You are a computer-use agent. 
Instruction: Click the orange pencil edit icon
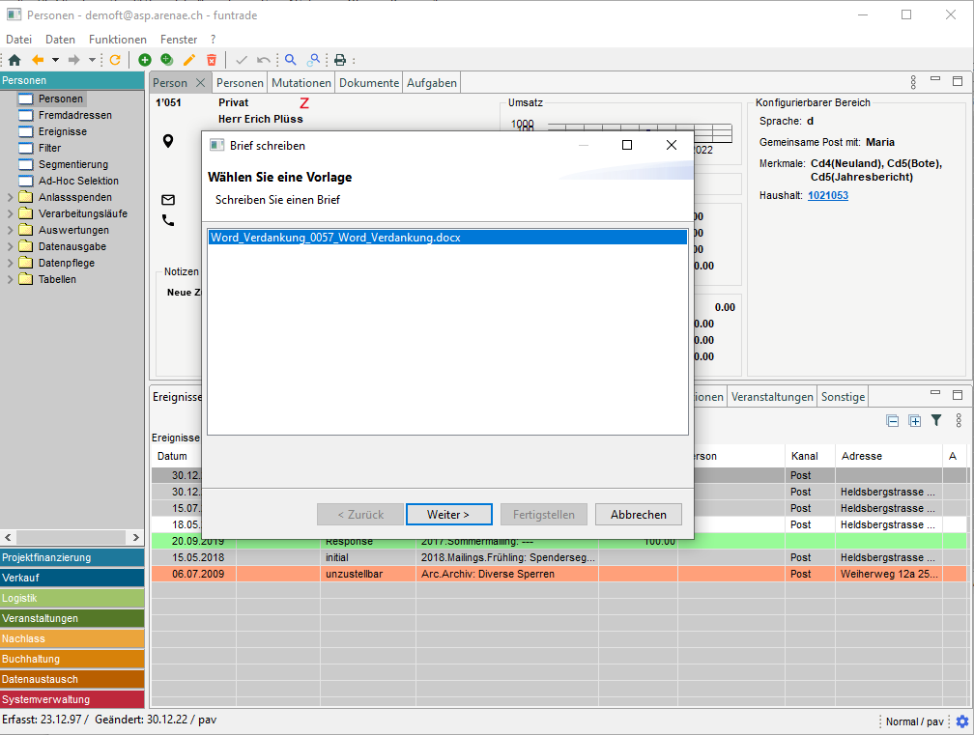(189, 60)
